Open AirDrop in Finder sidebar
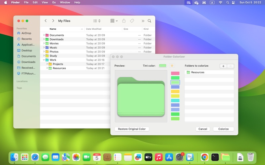265x165 pixels. (26, 33)
